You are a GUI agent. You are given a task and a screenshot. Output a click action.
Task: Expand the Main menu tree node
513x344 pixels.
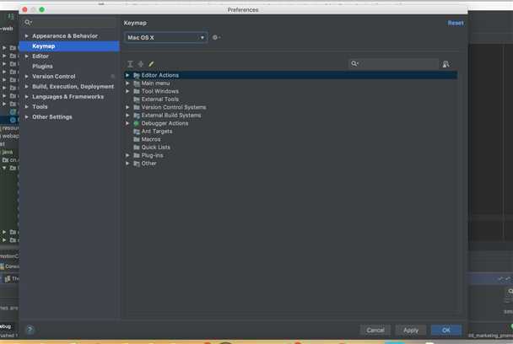coord(127,83)
